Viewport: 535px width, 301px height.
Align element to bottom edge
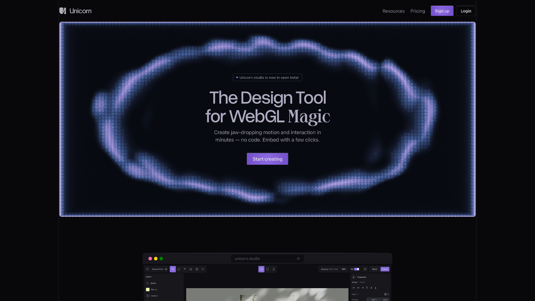pyautogui.click(x=376, y=288)
